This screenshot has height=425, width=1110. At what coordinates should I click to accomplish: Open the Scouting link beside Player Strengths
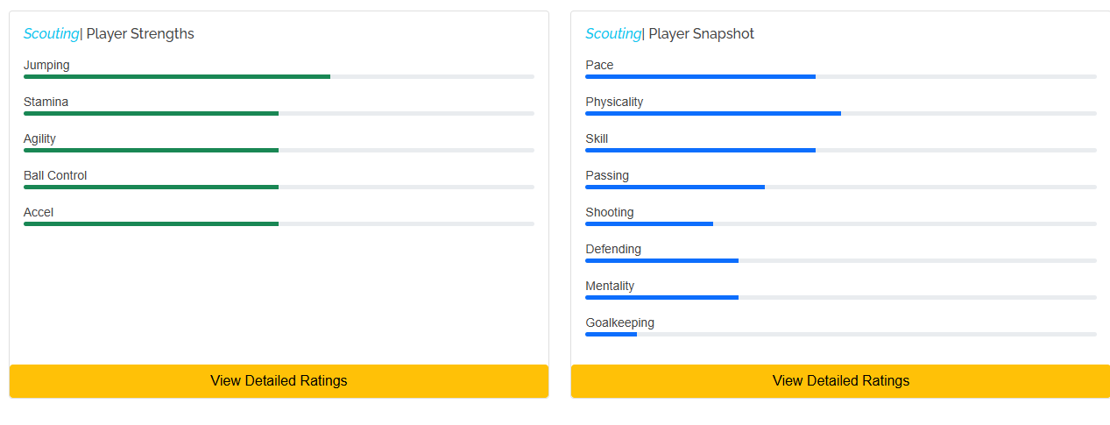51,34
